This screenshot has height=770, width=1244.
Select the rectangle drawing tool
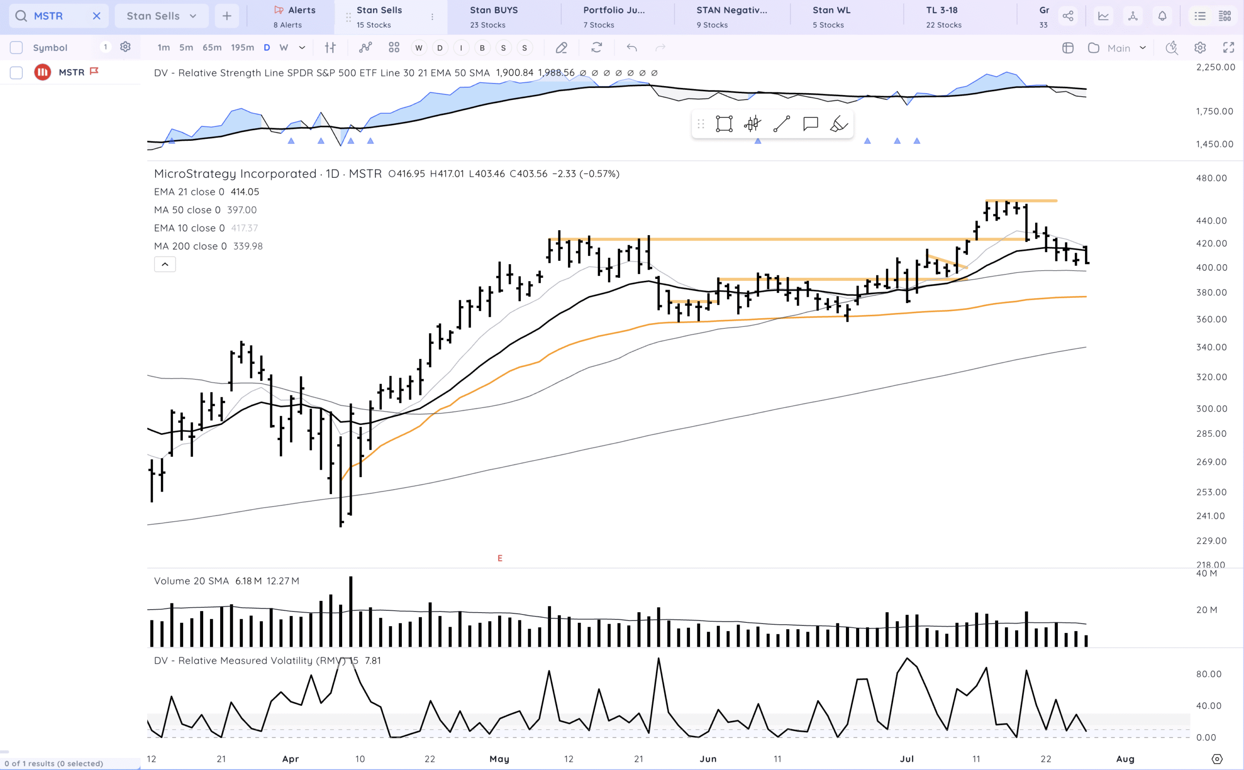click(724, 124)
